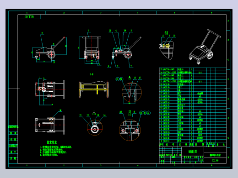
Task: Select parts list row numbered 1
Action: click(x=193, y=141)
